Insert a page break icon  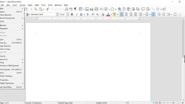(x=101, y=9)
